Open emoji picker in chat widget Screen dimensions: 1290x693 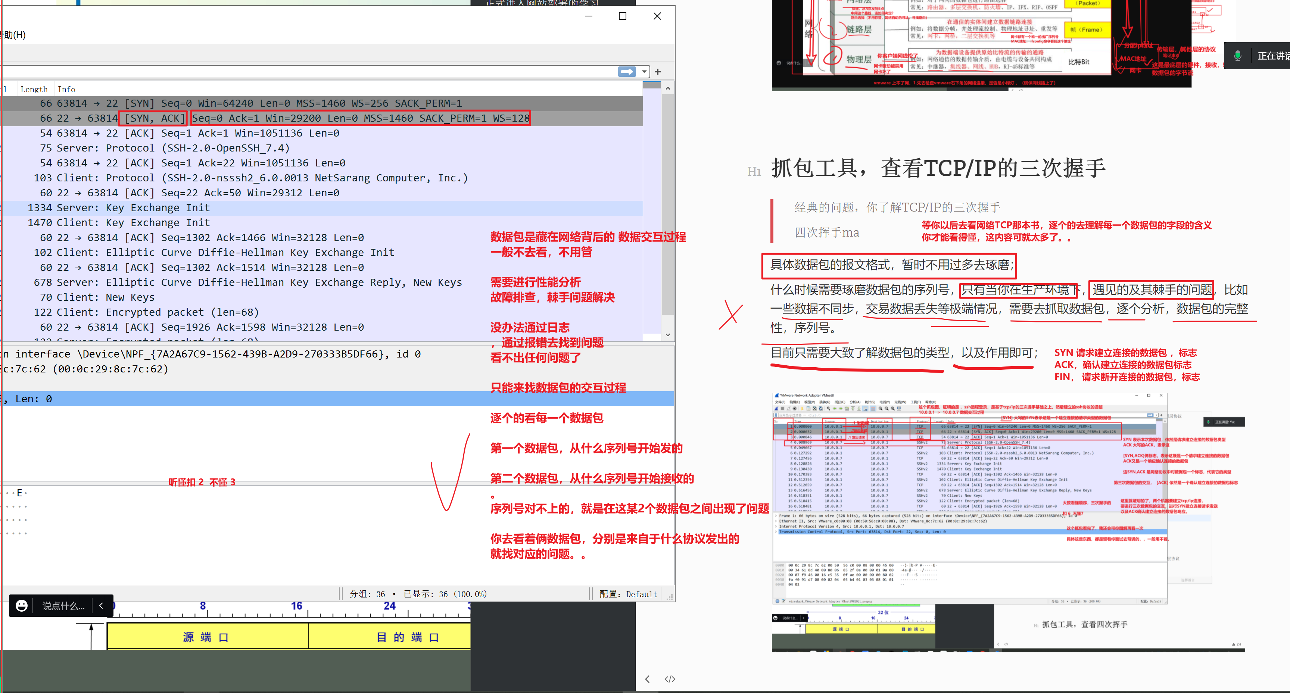(x=22, y=606)
